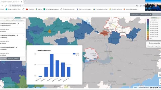
Task: Click the padlock site info icon
Action: point(10,6)
